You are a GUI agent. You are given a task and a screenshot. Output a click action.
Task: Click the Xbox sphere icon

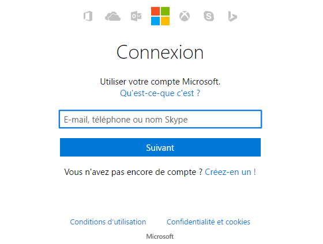point(185,16)
